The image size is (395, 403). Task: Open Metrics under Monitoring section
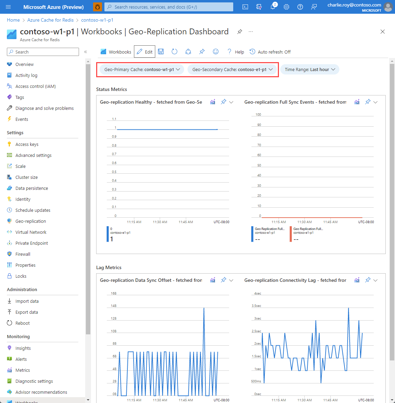[23, 370]
